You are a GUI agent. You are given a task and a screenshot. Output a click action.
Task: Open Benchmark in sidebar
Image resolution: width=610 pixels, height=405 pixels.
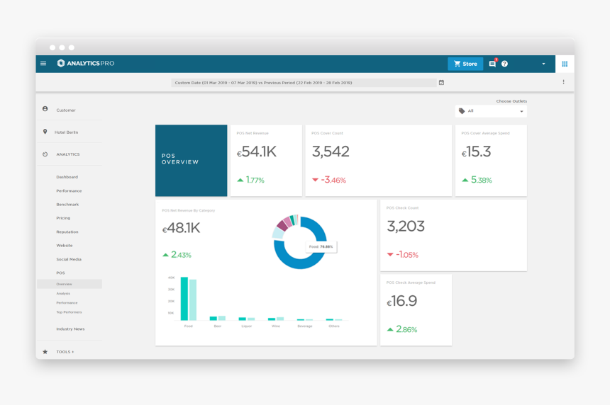67,205
